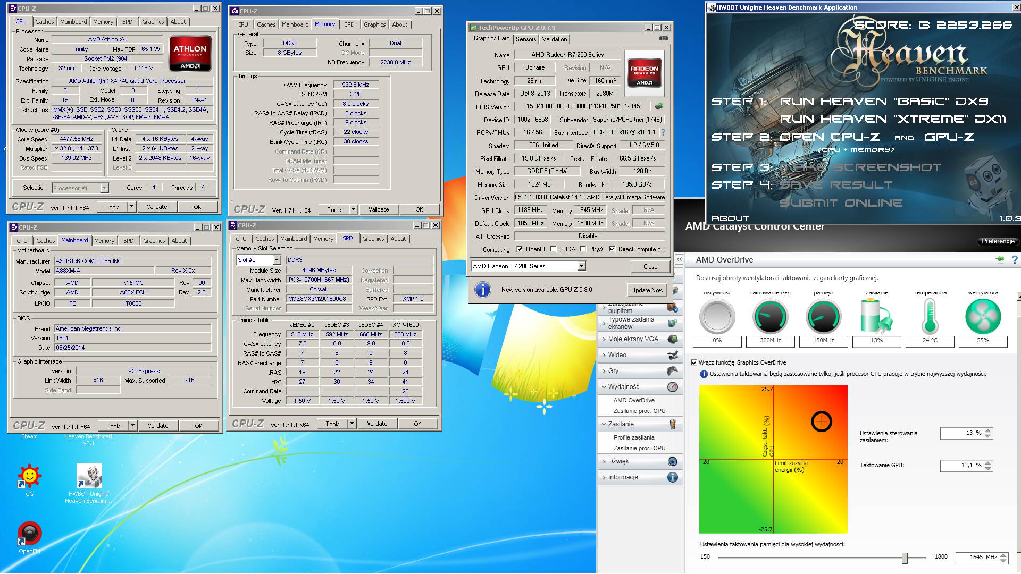This screenshot has height=574, width=1021.
Task: Toggle the OpenCL checkbox in GPU-Z
Action: (x=520, y=249)
